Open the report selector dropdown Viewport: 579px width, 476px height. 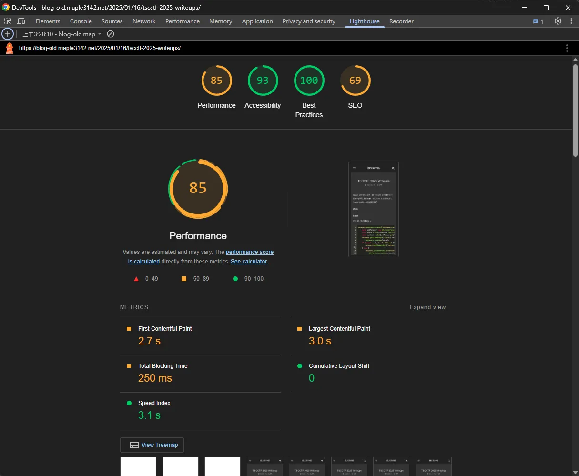click(62, 34)
